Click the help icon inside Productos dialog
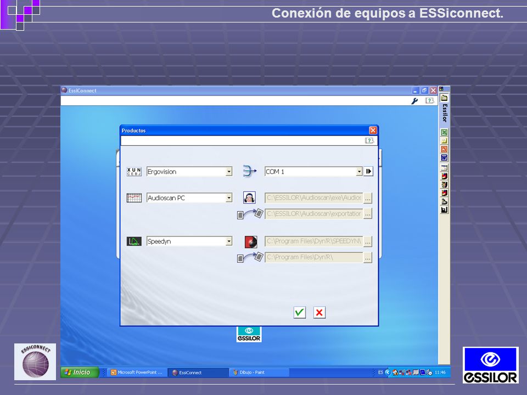Image resolution: width=527 pixels, height=395 pixels. point(369,140)
